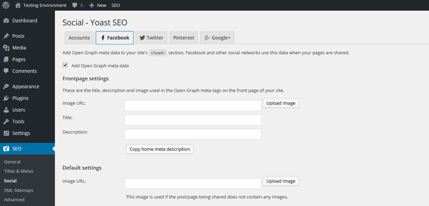Image resolution: width=429 pixels, height=206 pixels.
Task: Focus the Frontpage Title field
Action: pyautogui.click(x=193, y=120)
